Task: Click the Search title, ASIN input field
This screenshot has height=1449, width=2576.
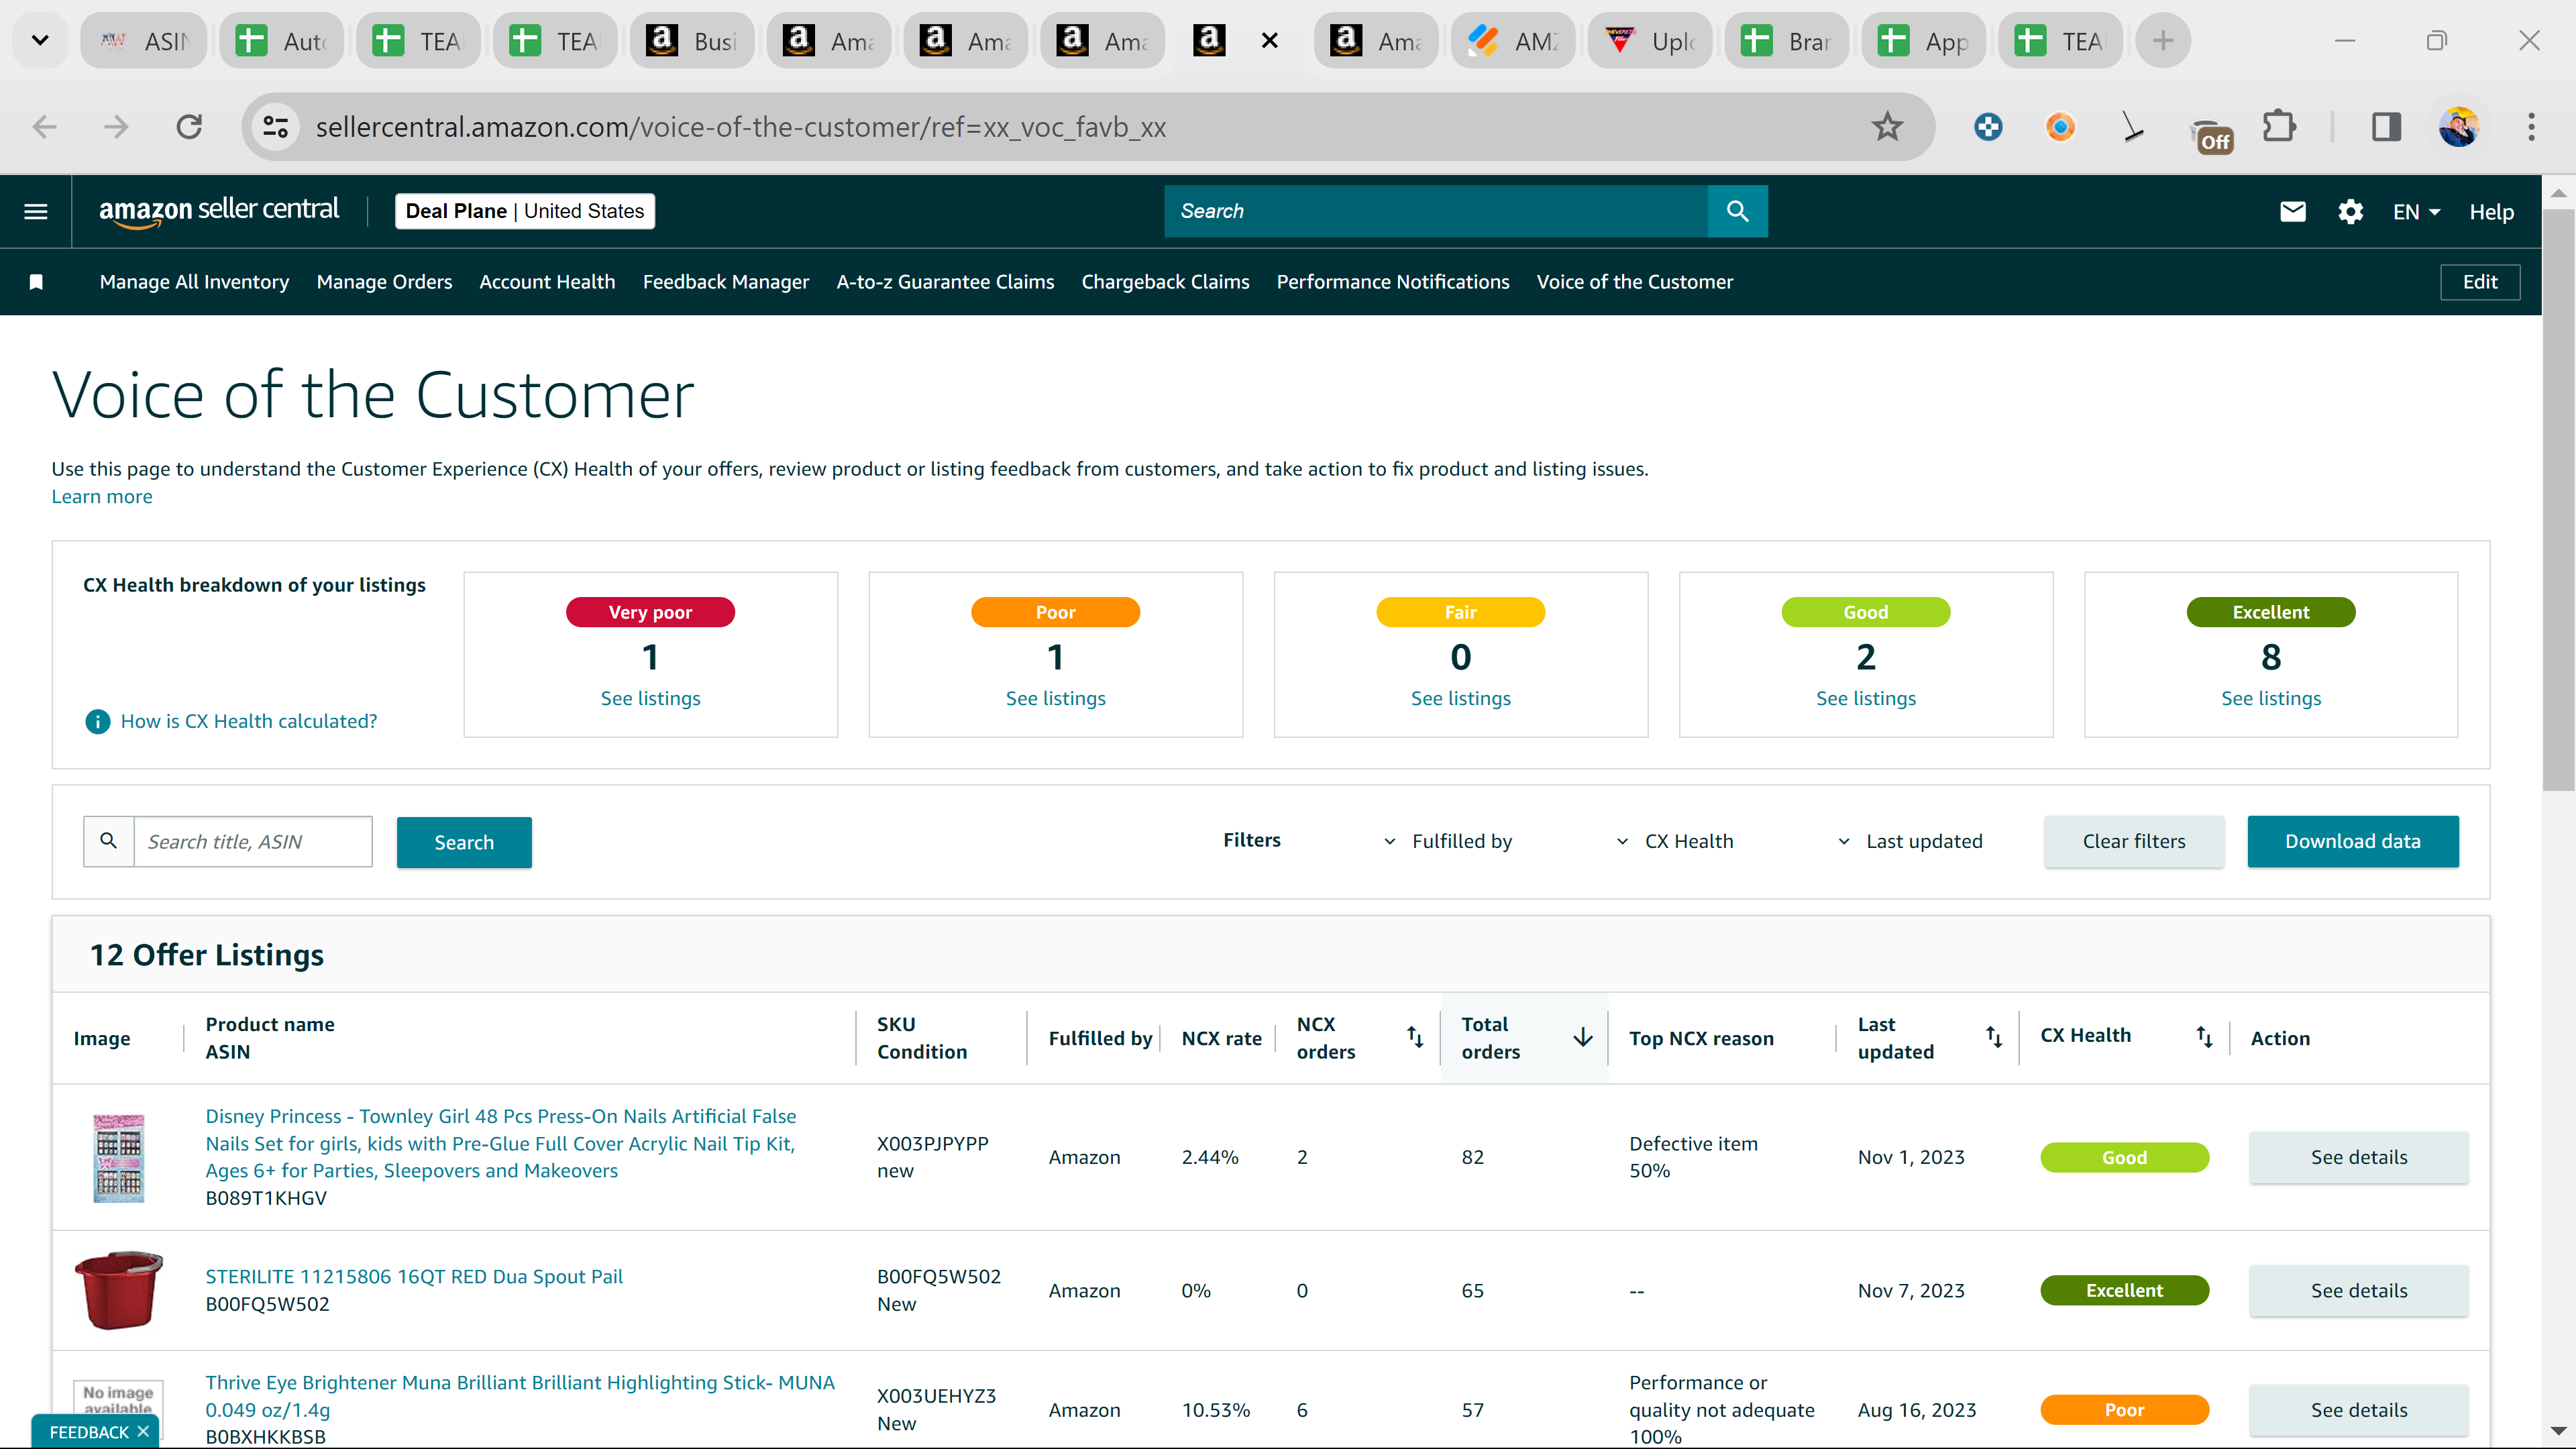Action: [253, 841]
